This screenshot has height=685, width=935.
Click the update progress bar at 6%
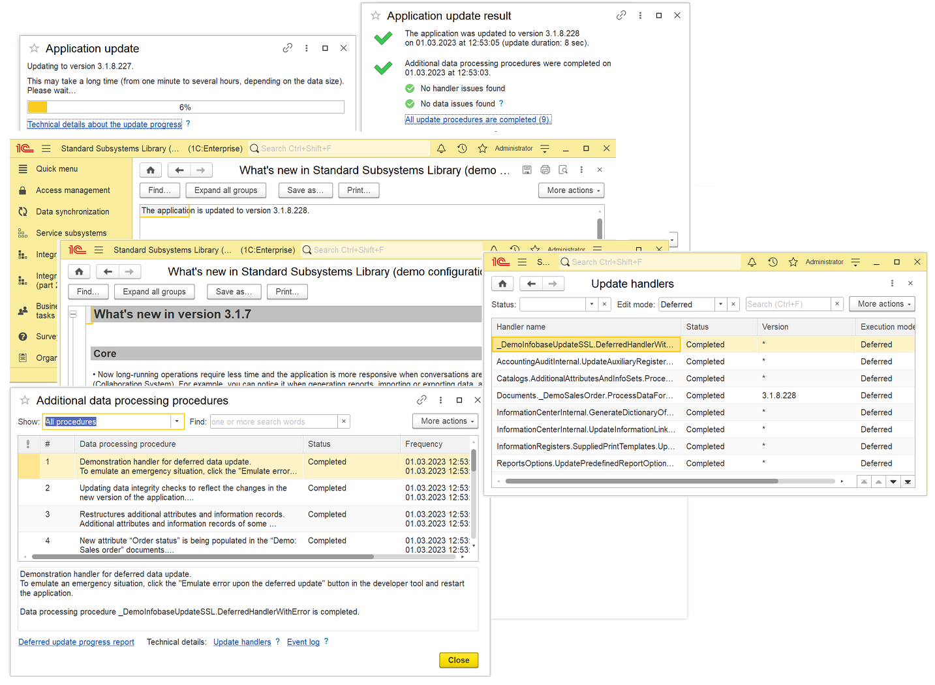(x=186, y=107)
